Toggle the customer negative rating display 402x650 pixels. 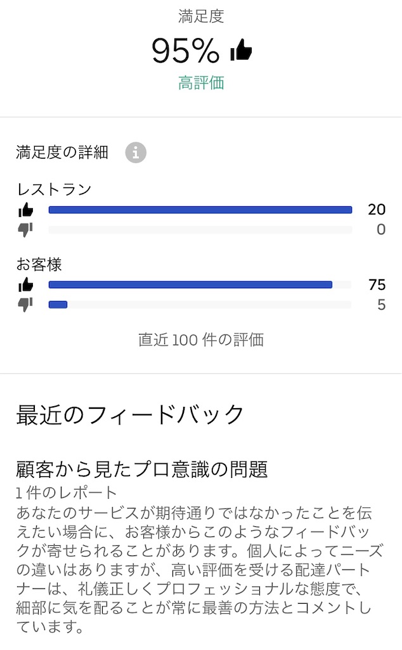[200, 305]
